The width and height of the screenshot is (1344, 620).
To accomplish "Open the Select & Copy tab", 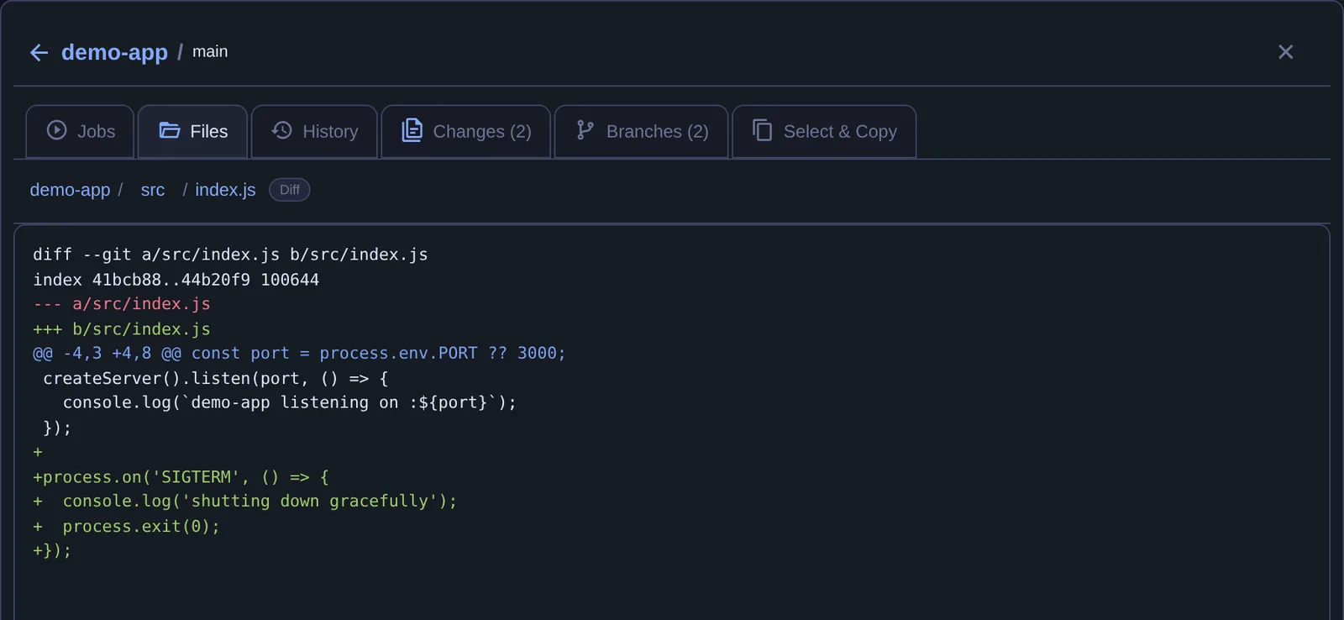I will [824, 131].
